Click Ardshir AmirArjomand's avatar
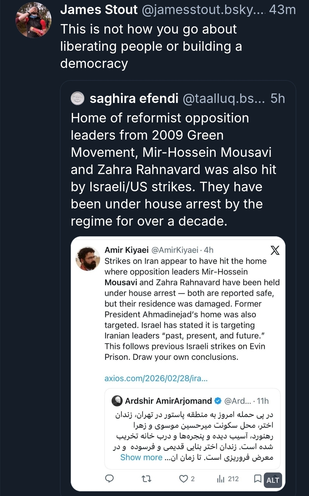The image size is (309, 496). 117,401
